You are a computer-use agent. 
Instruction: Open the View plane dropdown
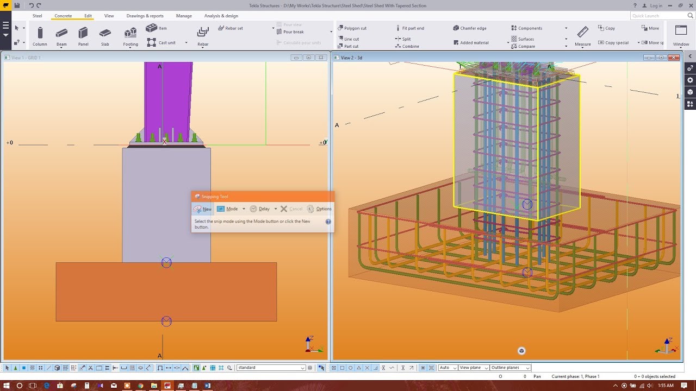click(473, 367)
